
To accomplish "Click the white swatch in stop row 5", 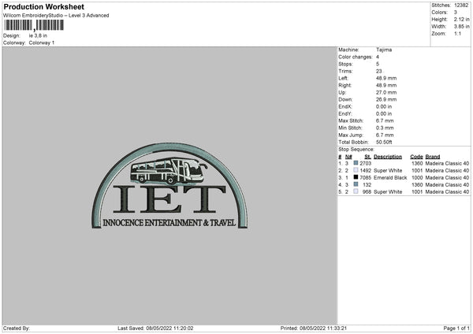I will point(356,191).
